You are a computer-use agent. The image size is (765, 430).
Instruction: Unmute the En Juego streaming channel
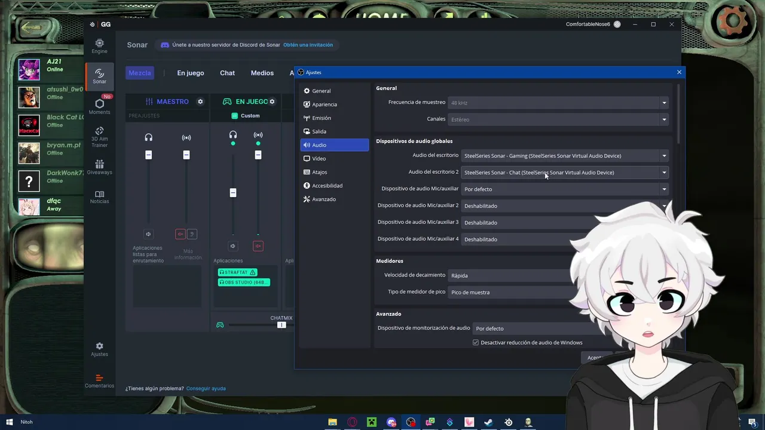point(258,246)
